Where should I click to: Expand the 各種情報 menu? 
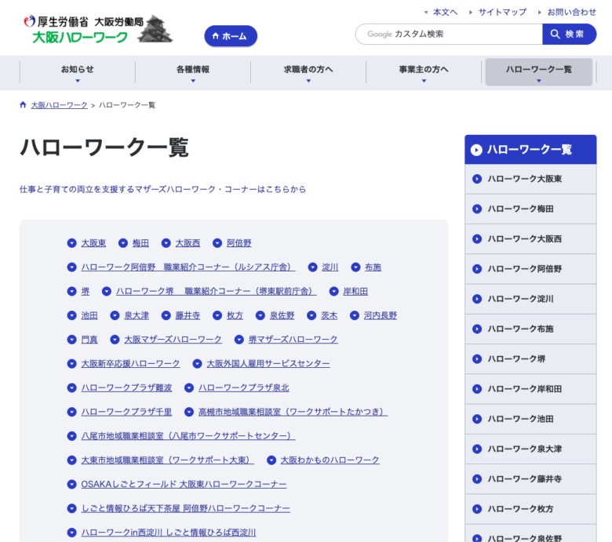tap(193, 72)
